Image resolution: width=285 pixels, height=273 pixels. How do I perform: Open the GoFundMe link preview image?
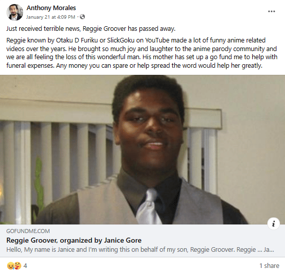[x=142, y=150]
